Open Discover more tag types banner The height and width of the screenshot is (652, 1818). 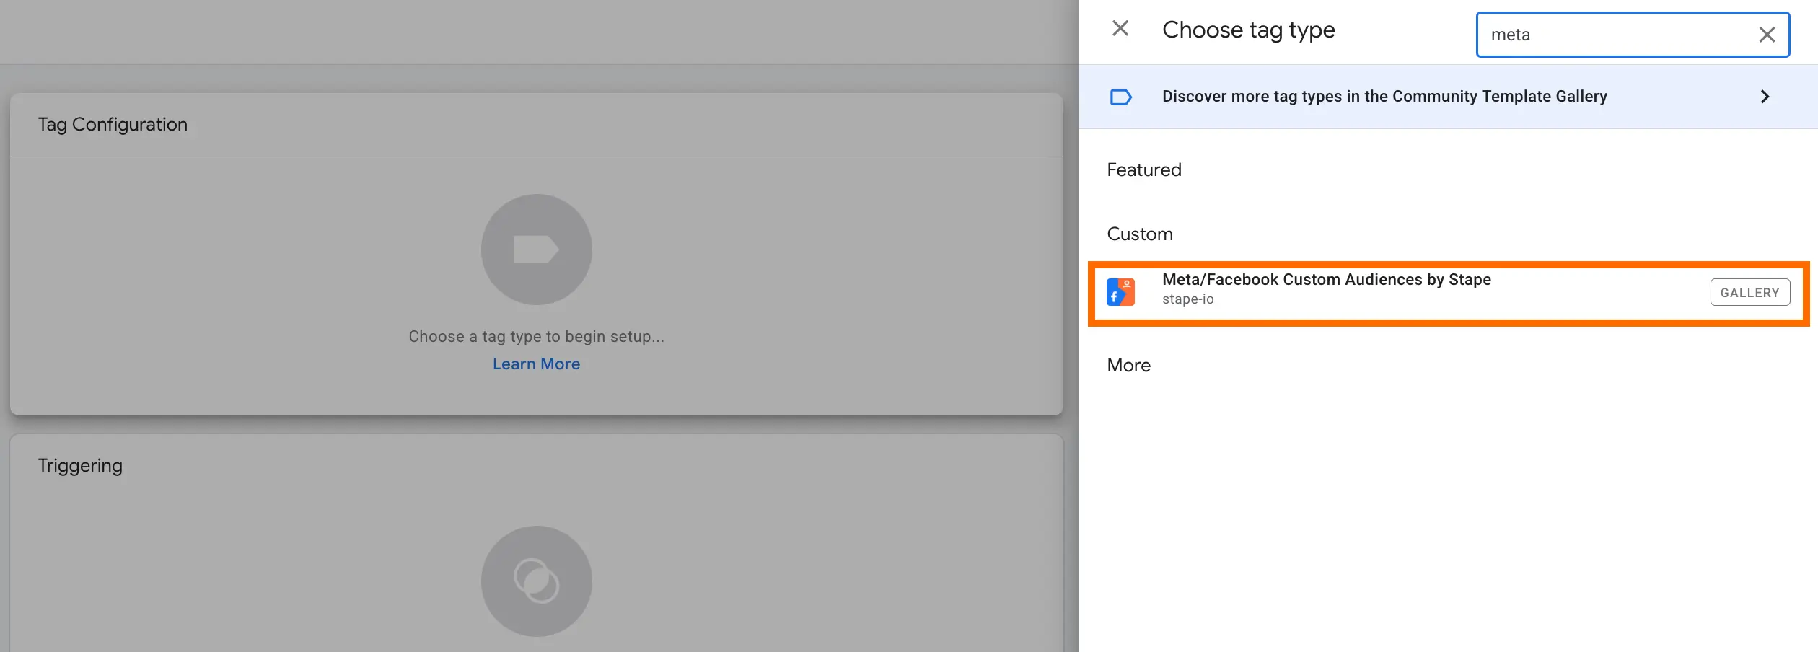[x=1384, y=97]
